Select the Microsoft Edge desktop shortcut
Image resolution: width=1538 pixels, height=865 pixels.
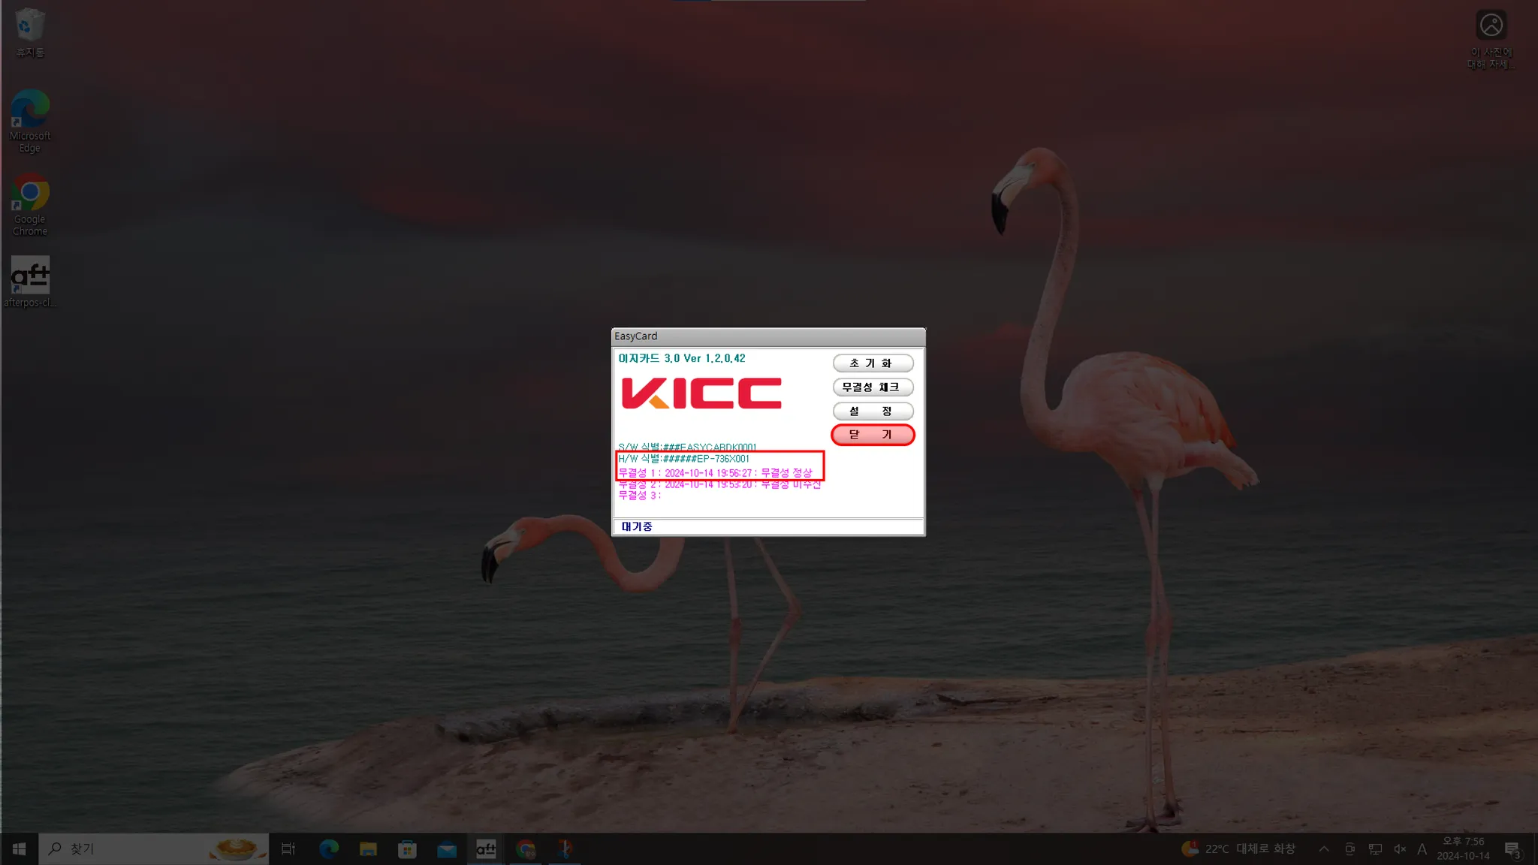pos(30,120)
